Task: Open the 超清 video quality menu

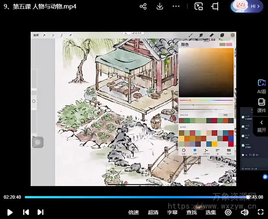Action: click(x=153, y=212)
